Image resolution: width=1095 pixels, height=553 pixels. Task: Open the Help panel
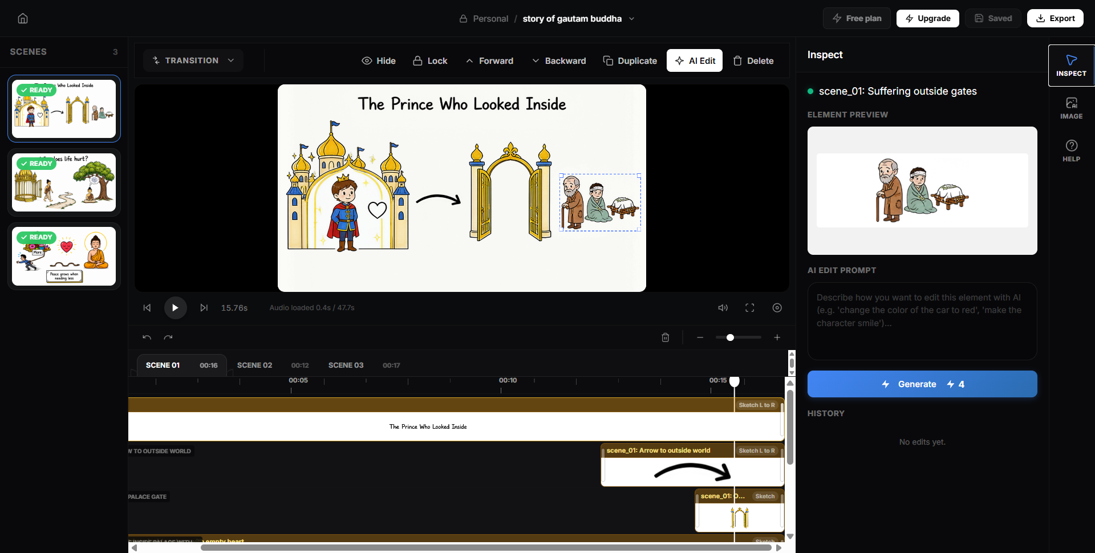1071,151
